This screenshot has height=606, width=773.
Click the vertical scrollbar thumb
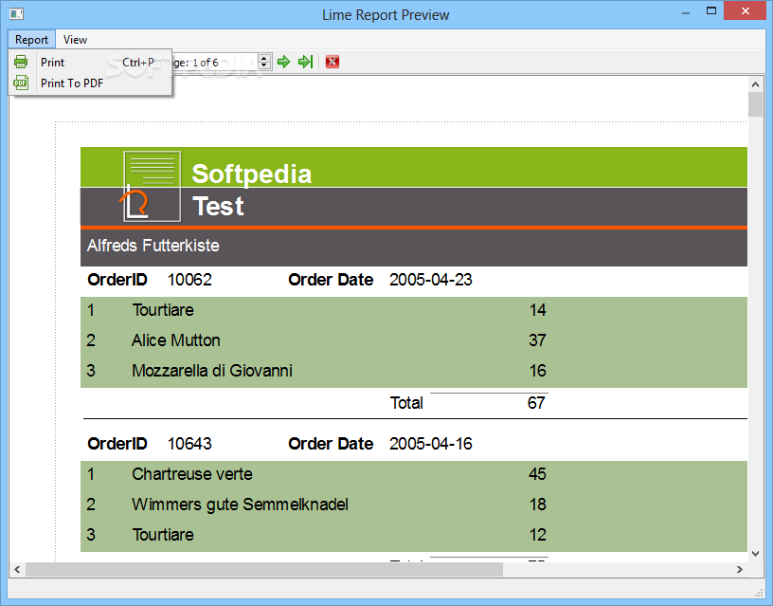point(755,104)
